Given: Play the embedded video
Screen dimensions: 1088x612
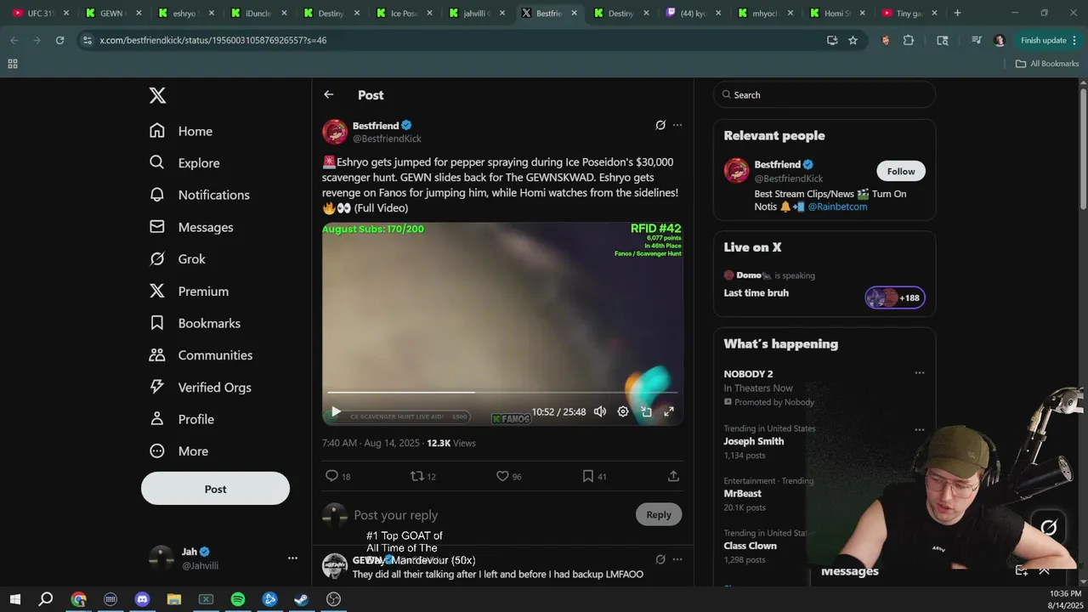Looking at the screenshot, I should (x=336, y=411).
